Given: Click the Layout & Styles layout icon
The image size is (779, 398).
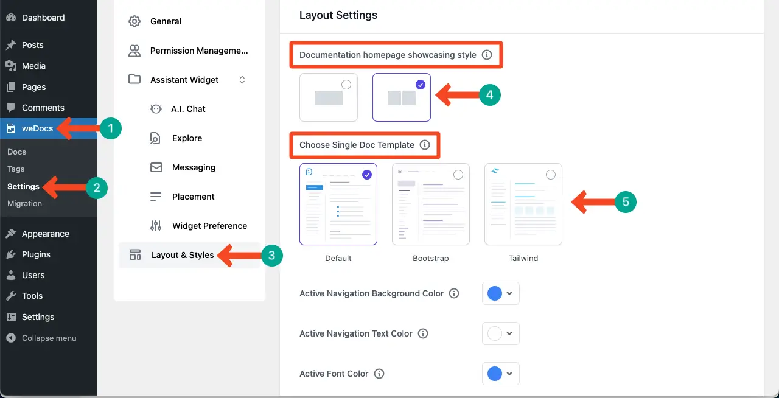Looking at the screenshot, I should [135, 255].
